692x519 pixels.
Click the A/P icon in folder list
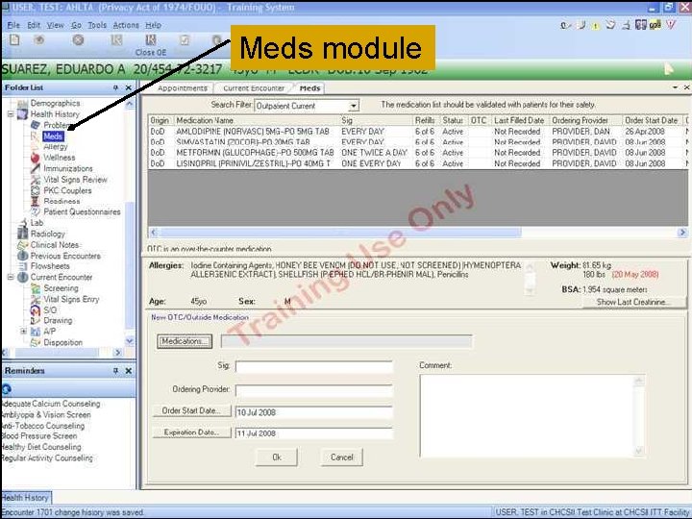click(36, 332)
